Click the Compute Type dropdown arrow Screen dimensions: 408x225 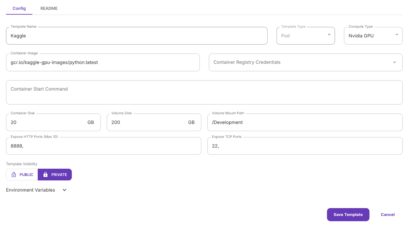tap(397, 35)
